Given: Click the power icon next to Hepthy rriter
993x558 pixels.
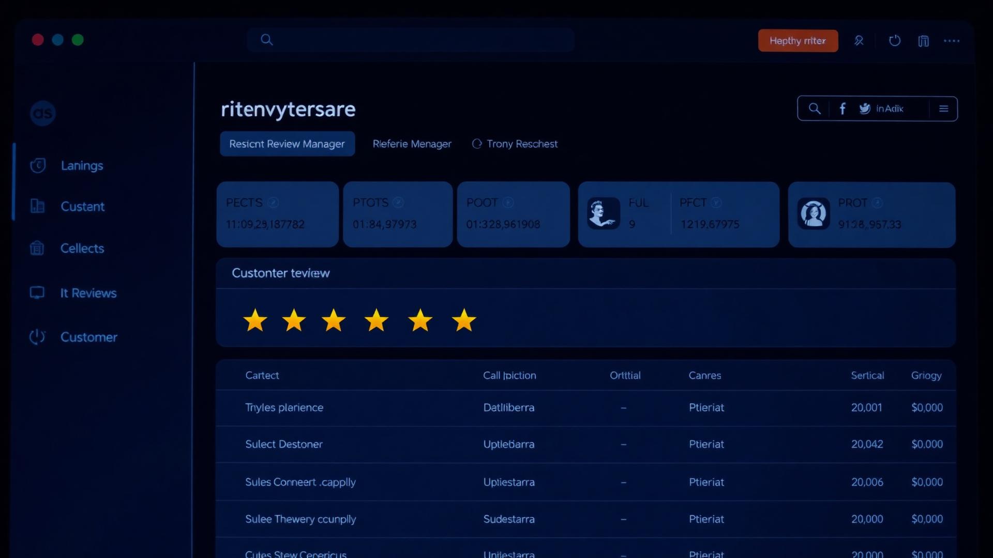Looking at the screenshot, I should point(895,40).
